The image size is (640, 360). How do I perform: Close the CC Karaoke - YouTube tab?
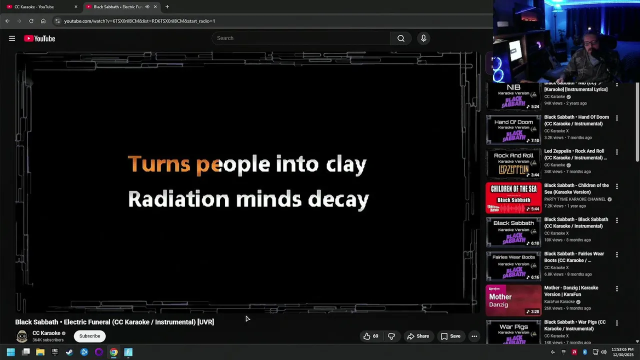click(76, 7)
